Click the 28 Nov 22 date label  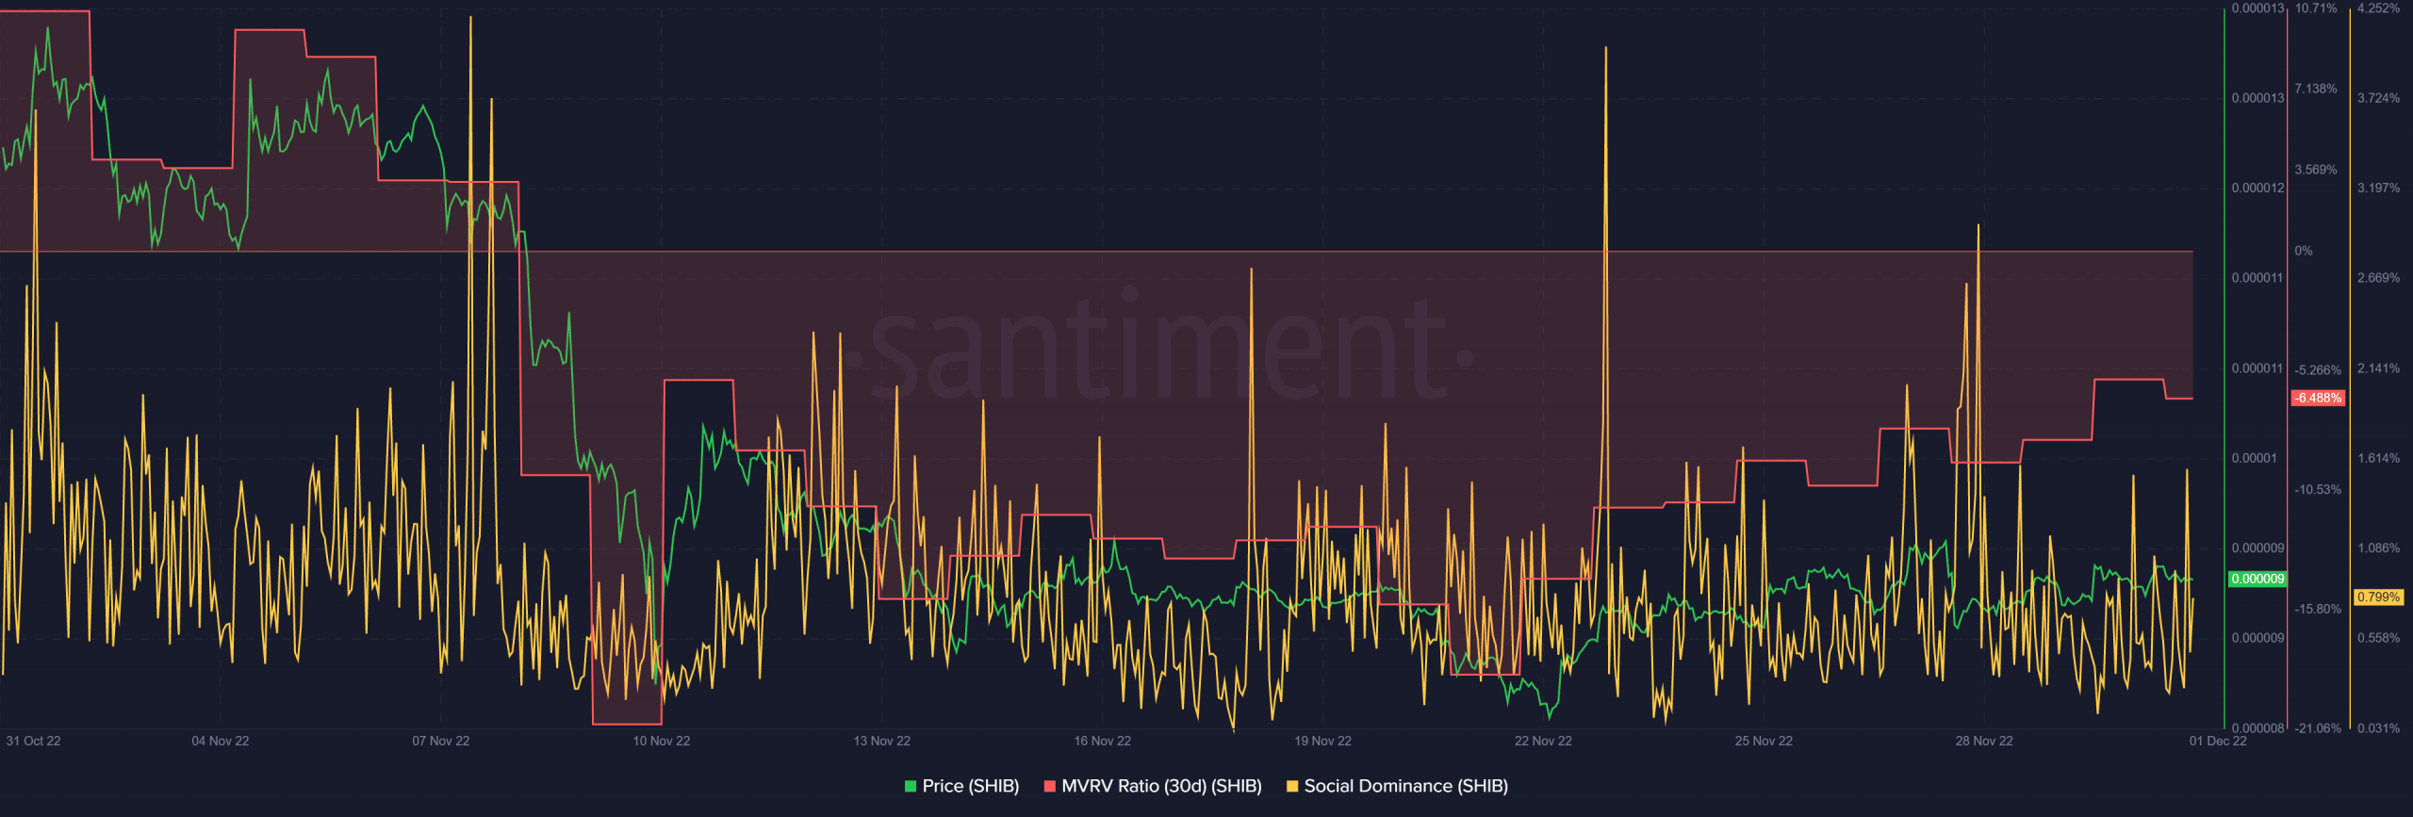tap(1983, 741)
